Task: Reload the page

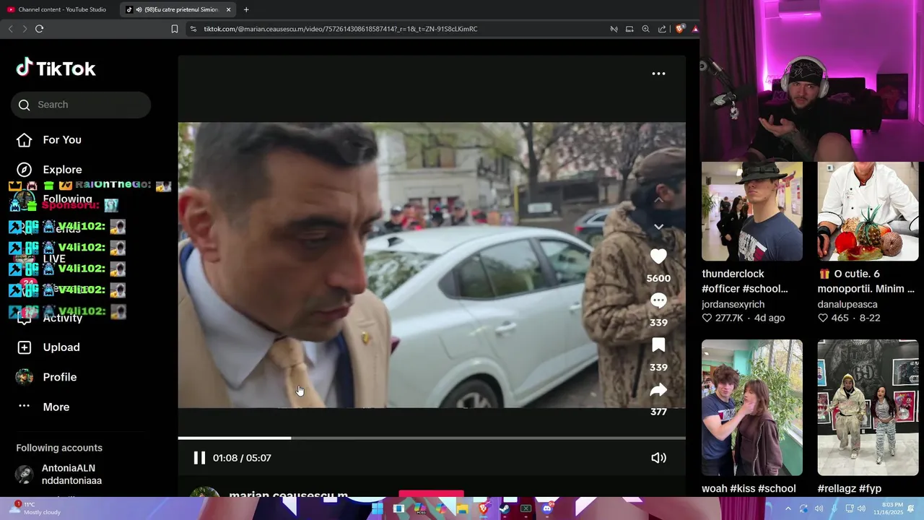Action: [x=39, y=29]
